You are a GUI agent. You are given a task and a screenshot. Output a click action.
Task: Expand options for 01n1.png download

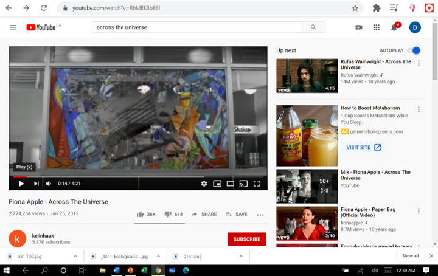[x=241, y=256]
